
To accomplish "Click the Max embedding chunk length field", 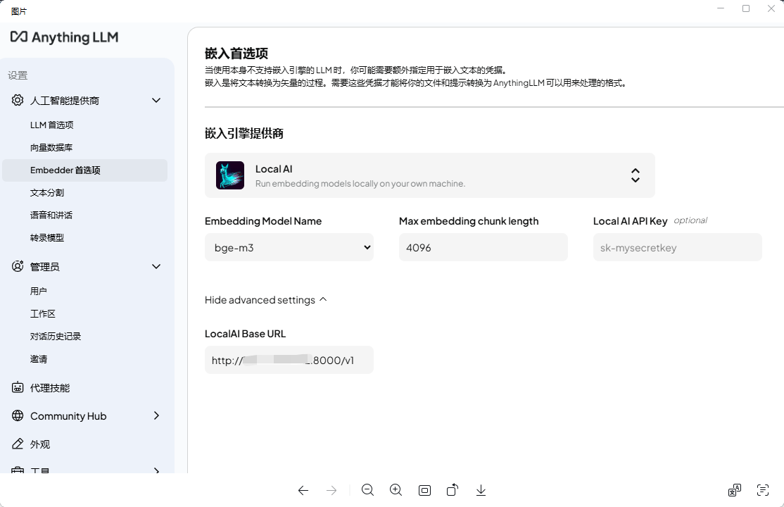I will 483,247.
